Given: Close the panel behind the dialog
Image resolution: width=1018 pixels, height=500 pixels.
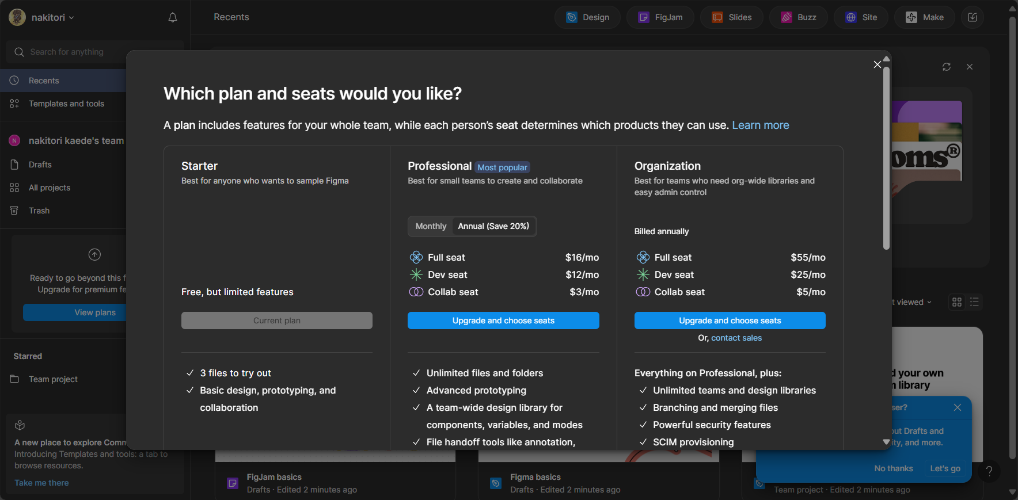Looking at the screenshot, I should (970, 67).
